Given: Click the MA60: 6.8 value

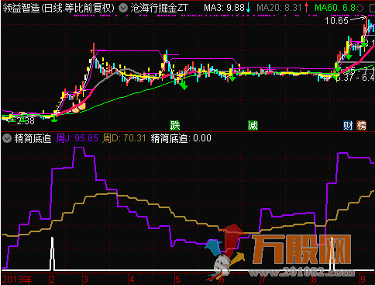Looking at the screenshot, I should pyautogui.click(x=335, y=8).
